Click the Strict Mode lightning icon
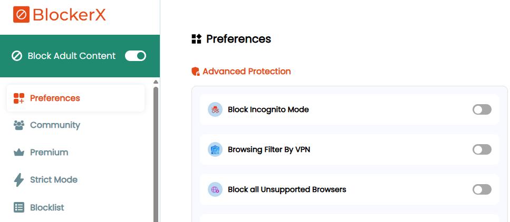510x222 pixels. click(19, 180)
